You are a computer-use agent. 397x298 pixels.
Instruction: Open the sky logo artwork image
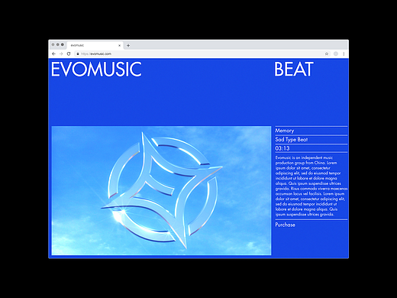click(x=161, y=190)
